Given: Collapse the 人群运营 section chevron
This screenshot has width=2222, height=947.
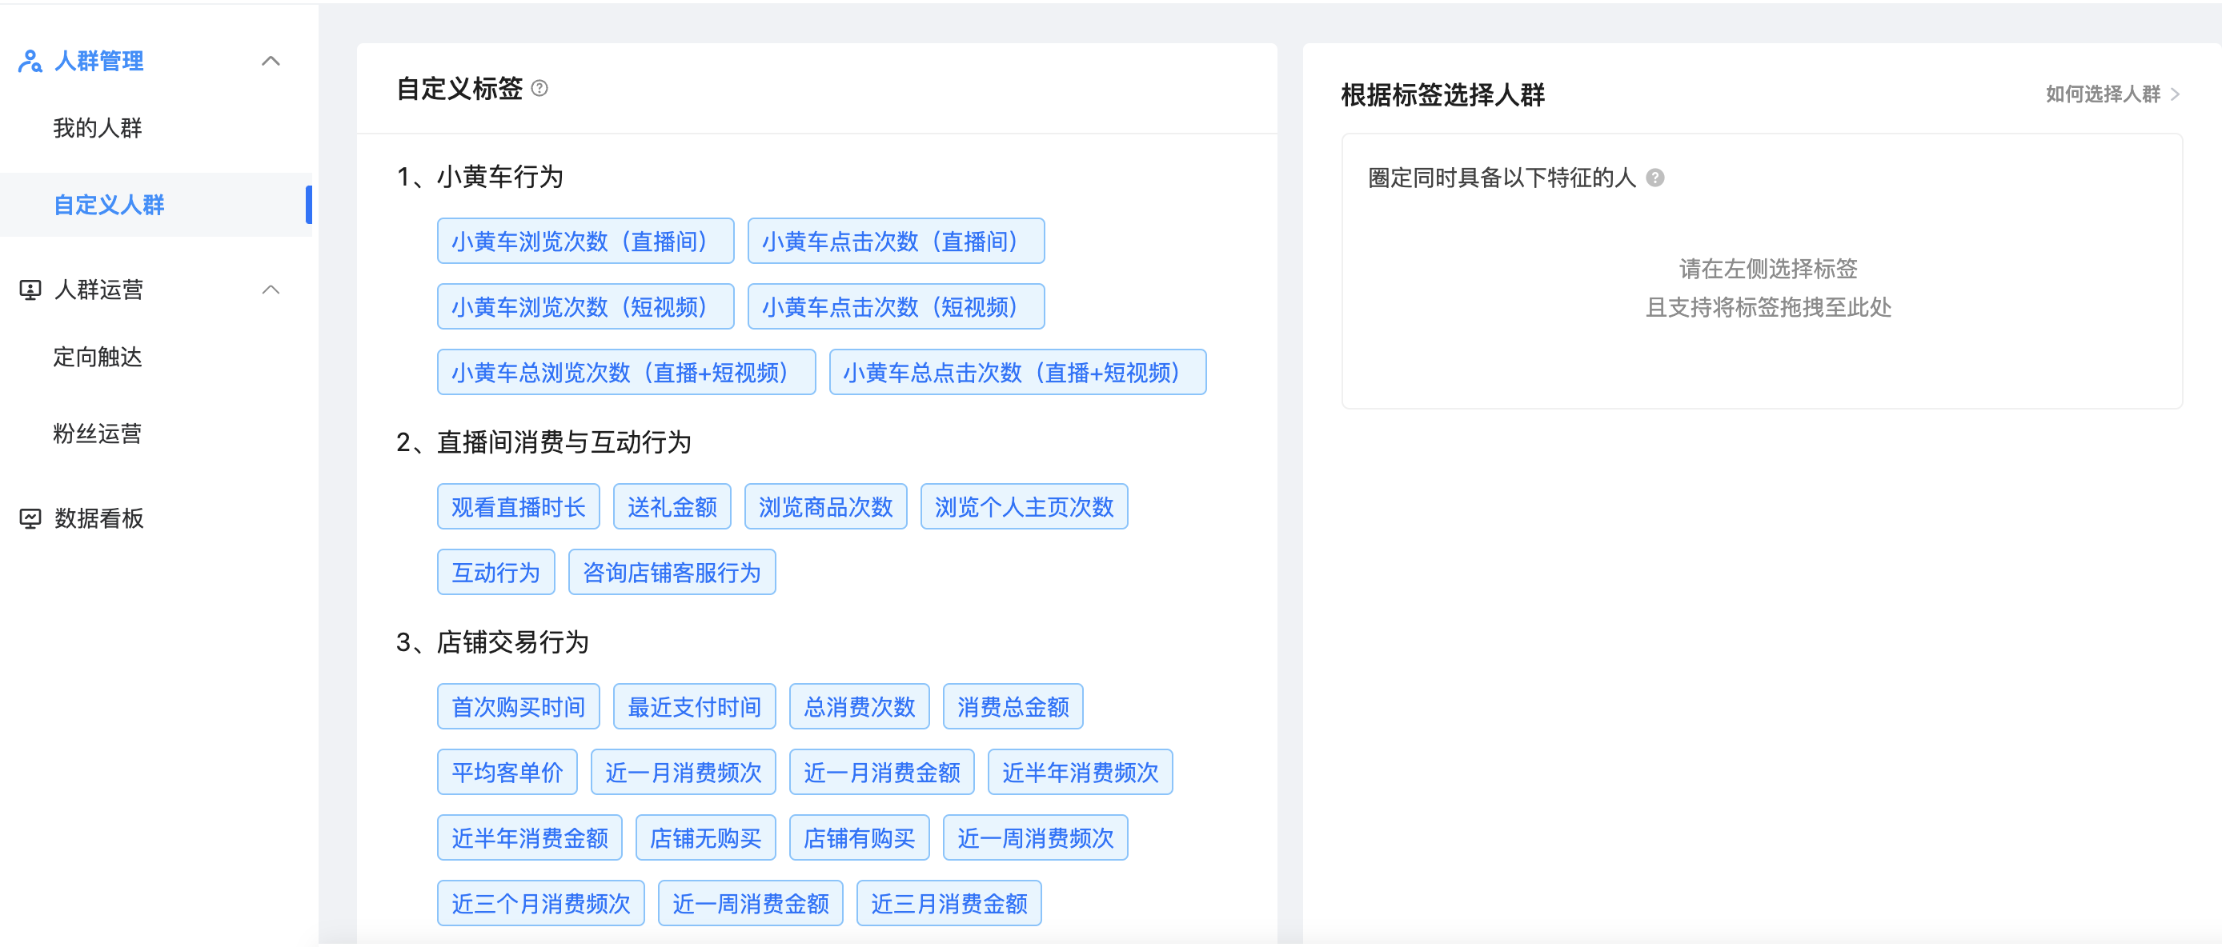Looking at the screenshot, I should pyautogui.click(x=271, y=290).
